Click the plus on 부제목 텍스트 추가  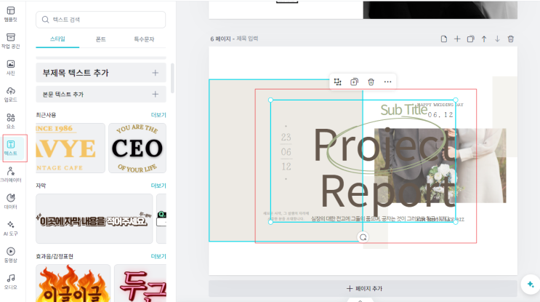[x=156, y=73]
